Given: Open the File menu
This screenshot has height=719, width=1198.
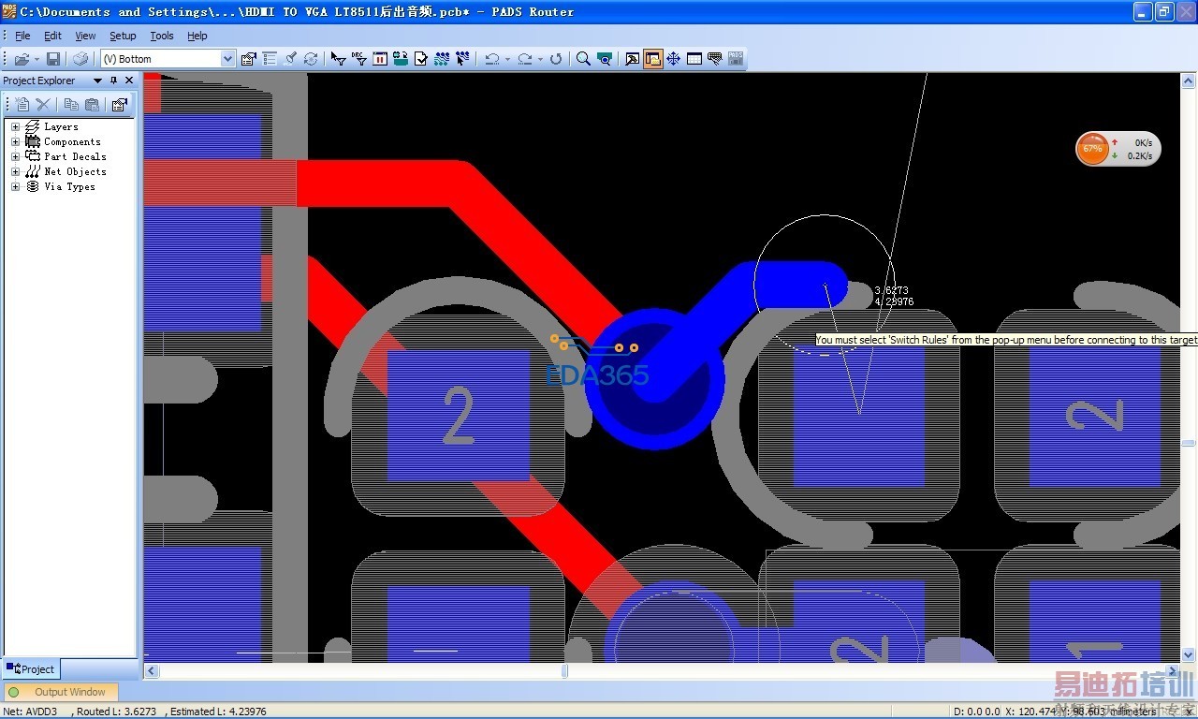Looking at the screenshot, I should coord(22,36).
